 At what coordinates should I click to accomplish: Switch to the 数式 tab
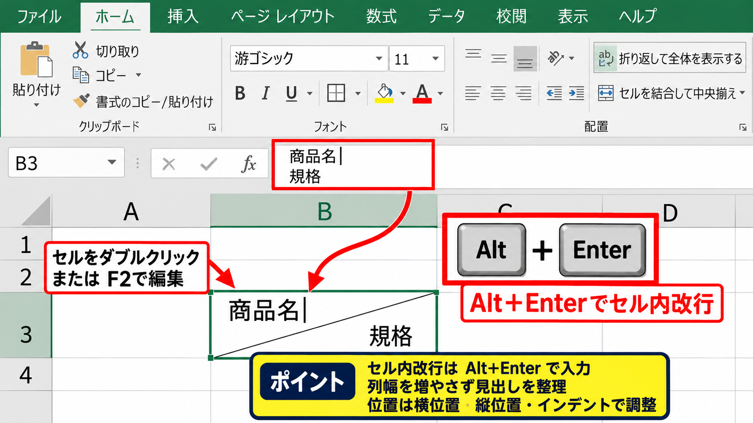[381, 16]
